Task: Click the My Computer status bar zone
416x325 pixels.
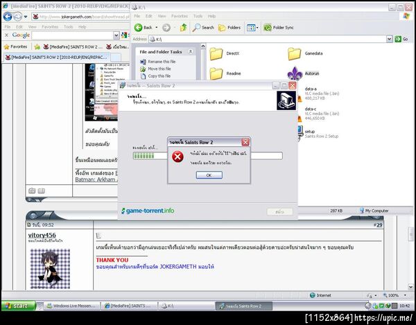Action: (374, 211)
